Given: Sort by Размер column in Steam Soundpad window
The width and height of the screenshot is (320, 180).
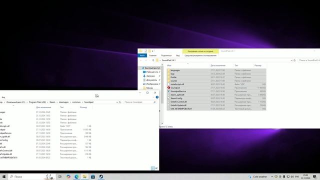Looking at the screenshot, I should point(83,107).
